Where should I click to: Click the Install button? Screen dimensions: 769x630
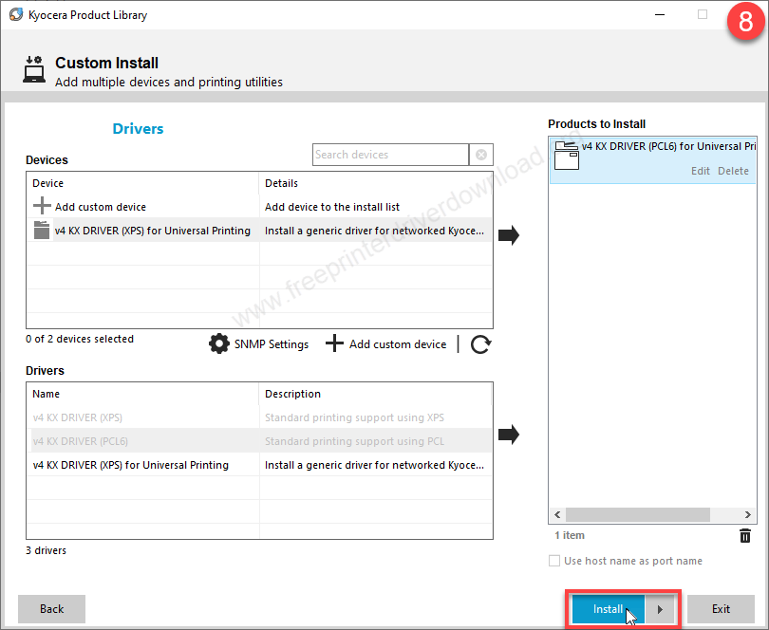click(608, 610)
